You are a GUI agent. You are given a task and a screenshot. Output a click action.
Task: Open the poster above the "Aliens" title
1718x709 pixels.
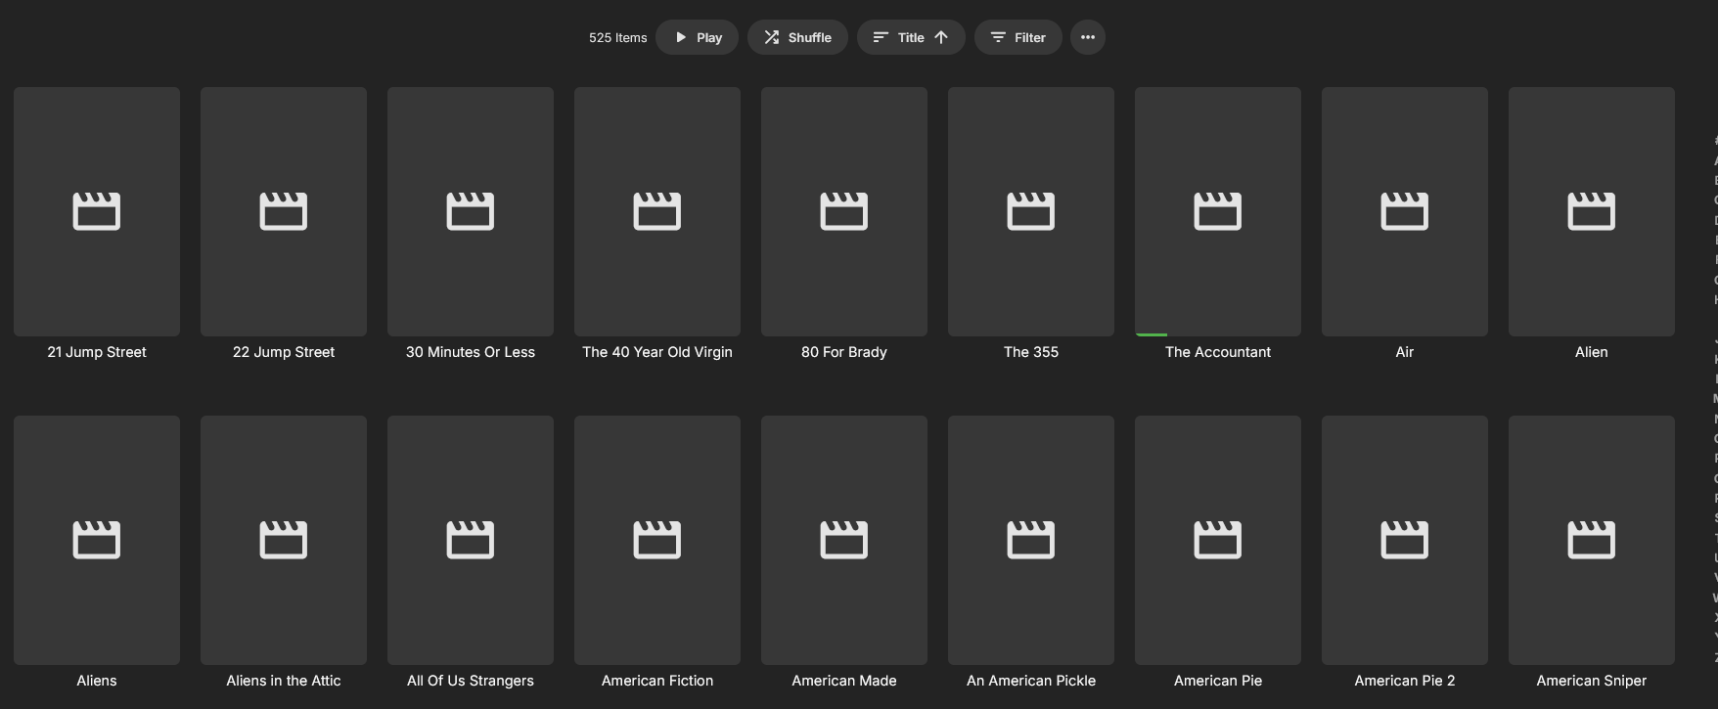point(97,540)
